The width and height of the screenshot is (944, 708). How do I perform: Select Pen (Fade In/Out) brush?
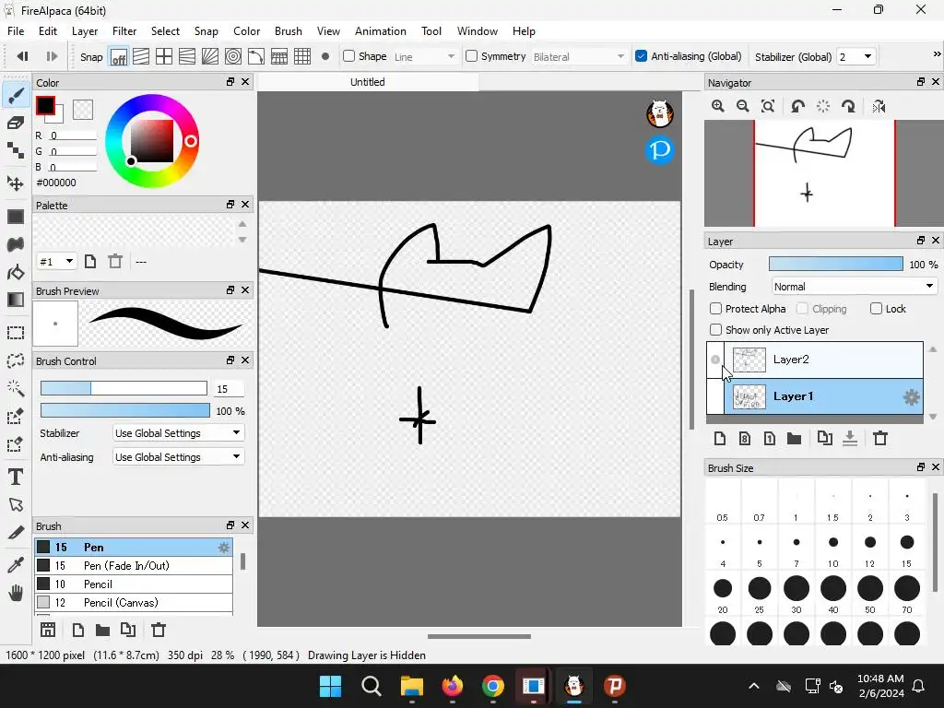pyautogui.click(x=134, y=565)
